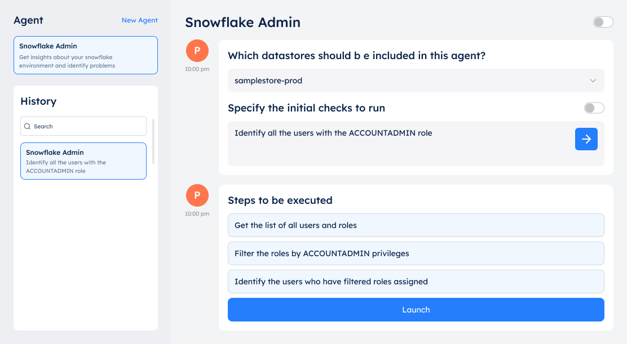The width and height of the screenshot is (627, 344).
Task: Click the blue arrow to submit the check
Action: click(x=586, y=139)
